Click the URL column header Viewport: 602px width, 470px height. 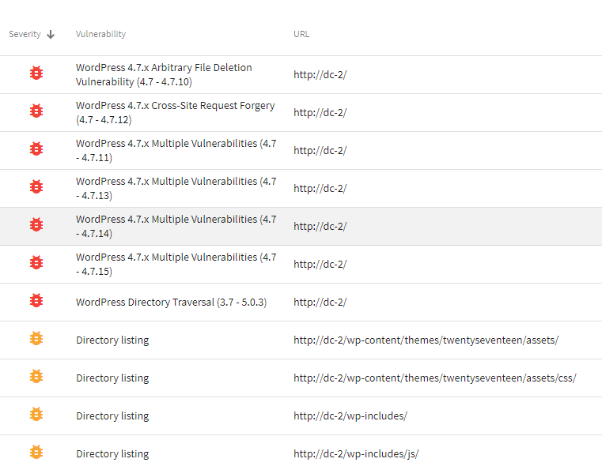tap(301, 35)
